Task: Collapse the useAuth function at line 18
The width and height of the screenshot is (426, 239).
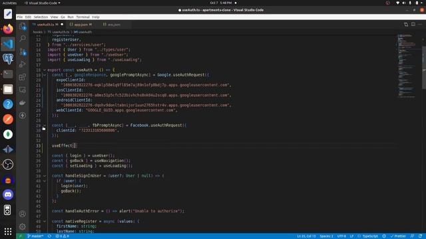Action: click(45, 70)
